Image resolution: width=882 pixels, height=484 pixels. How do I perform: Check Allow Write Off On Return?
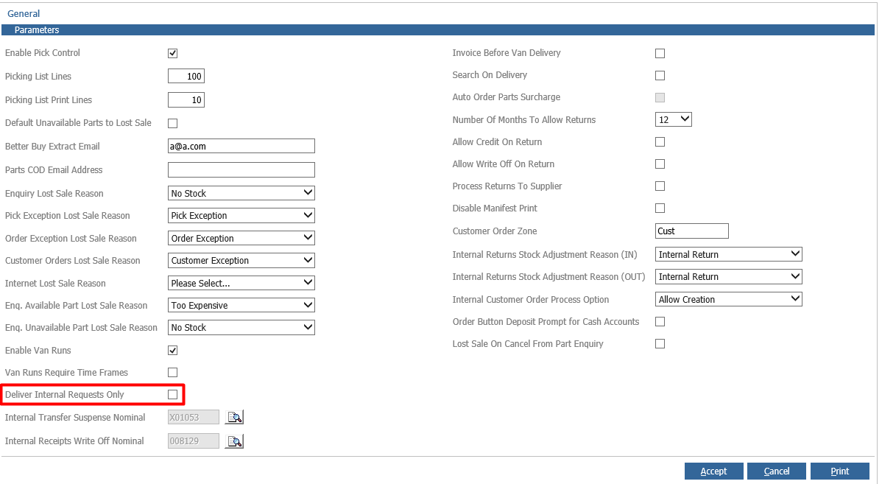coord(660,164)
